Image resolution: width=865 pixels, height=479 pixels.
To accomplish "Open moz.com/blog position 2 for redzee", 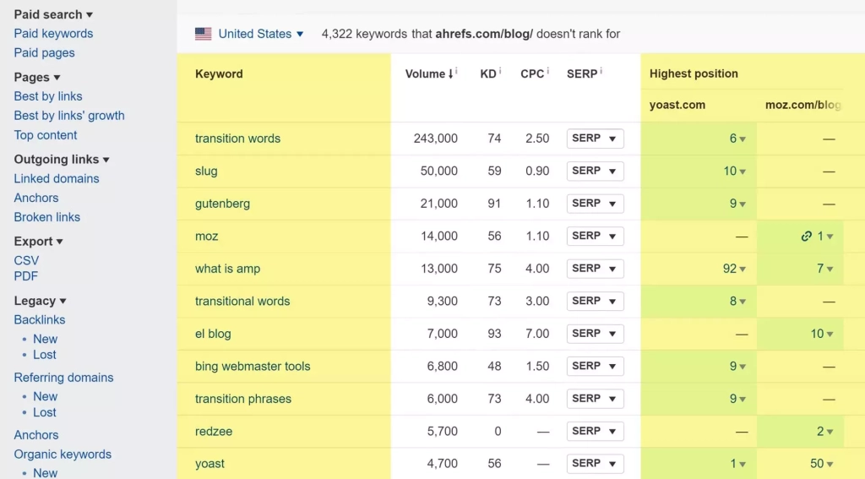I will tap(825, 432).
